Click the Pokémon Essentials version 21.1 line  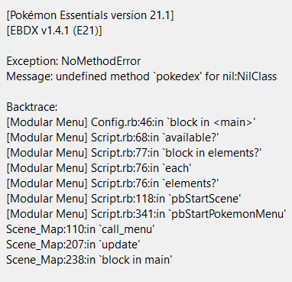(x=90, y=15)
